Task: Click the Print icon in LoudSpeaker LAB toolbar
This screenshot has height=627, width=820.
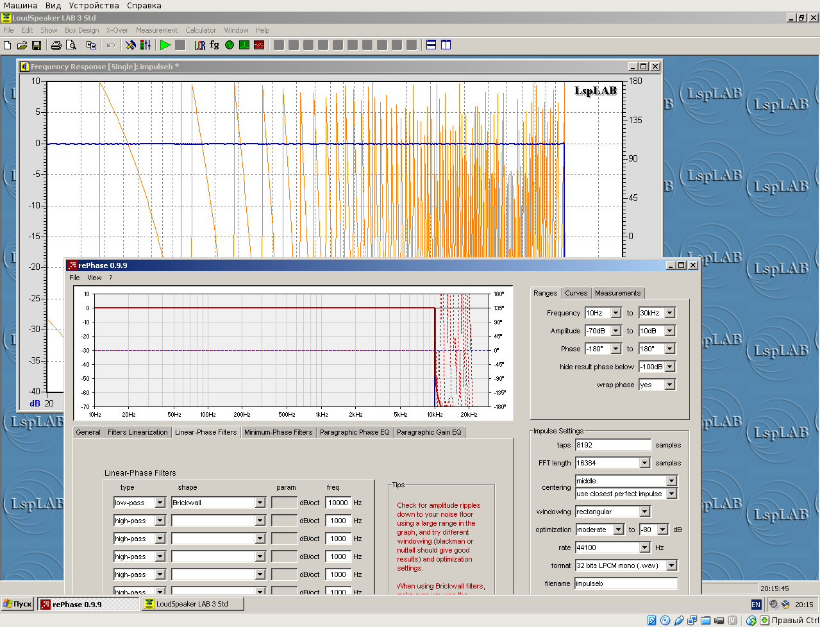Action: 56,45
